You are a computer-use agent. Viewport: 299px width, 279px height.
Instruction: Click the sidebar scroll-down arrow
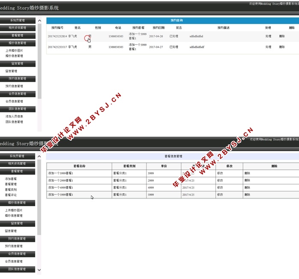click(39, 270)
